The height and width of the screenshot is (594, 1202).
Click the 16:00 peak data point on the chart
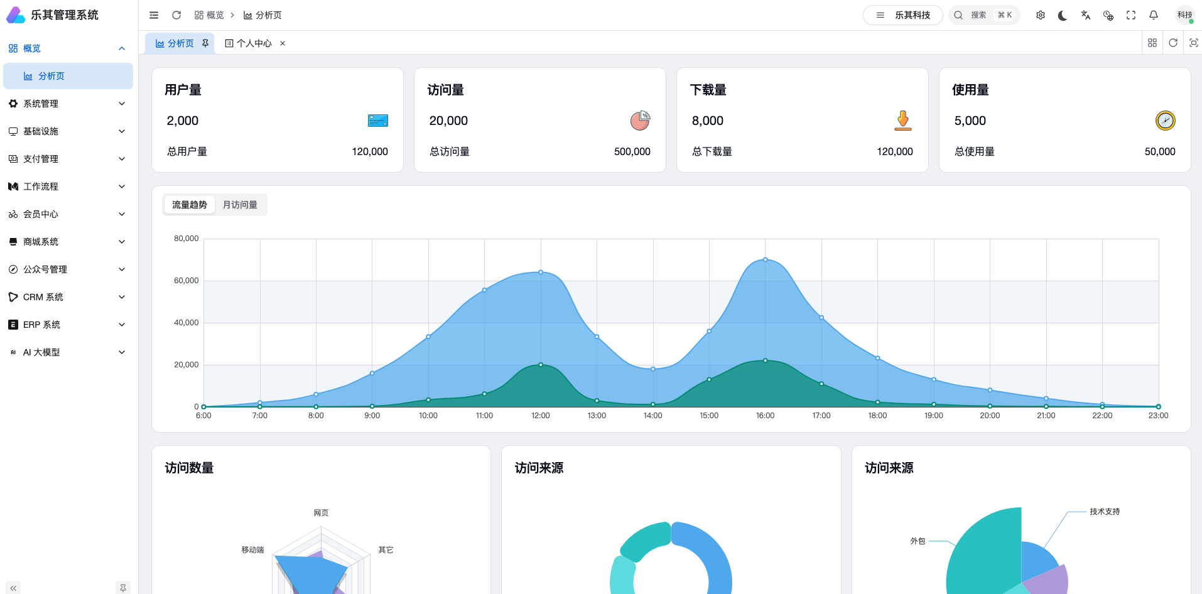(765, 259)
